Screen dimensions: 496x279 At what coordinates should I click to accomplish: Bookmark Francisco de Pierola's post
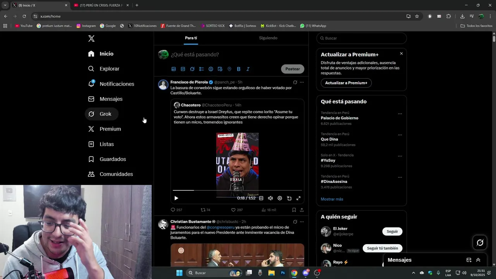(294, 210)
